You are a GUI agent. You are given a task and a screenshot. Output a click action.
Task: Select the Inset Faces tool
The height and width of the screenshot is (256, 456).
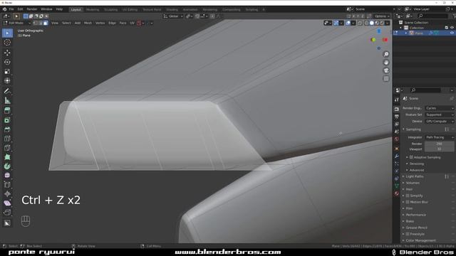7,120
